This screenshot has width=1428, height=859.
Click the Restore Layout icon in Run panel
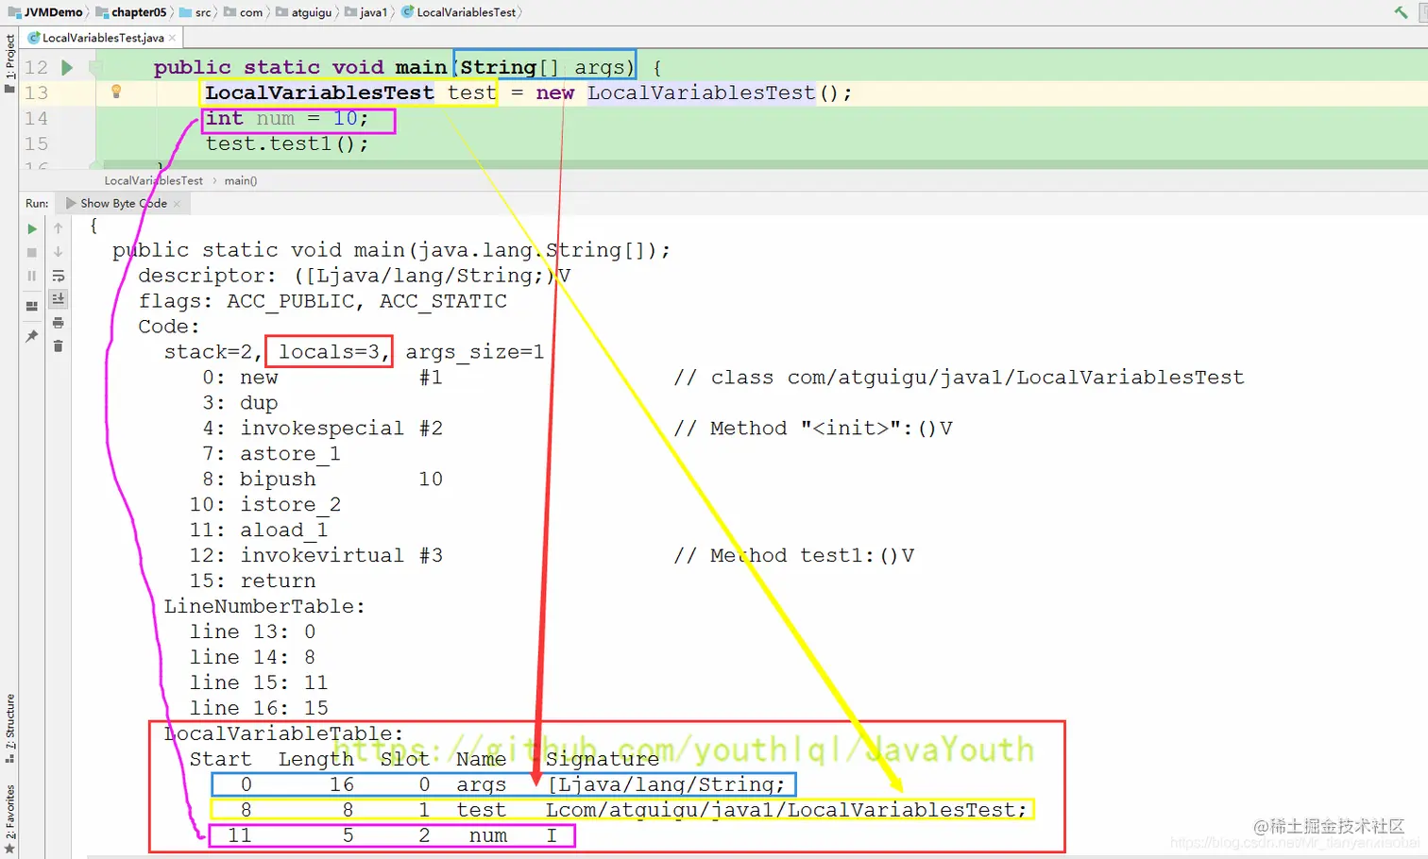coord(32,306)
